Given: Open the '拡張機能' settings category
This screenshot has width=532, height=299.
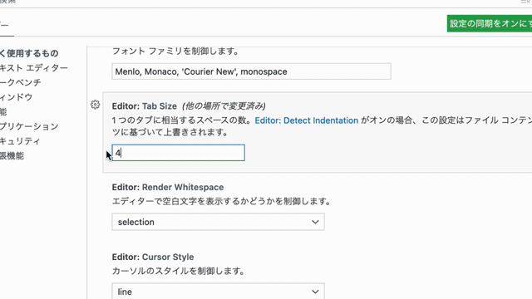Looking at the screenshot, I should point(12,155).
